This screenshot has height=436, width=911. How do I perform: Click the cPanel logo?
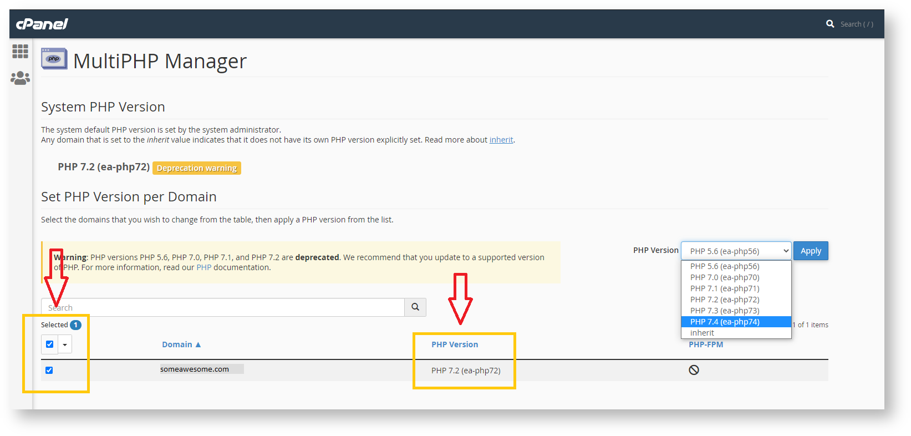42,24
